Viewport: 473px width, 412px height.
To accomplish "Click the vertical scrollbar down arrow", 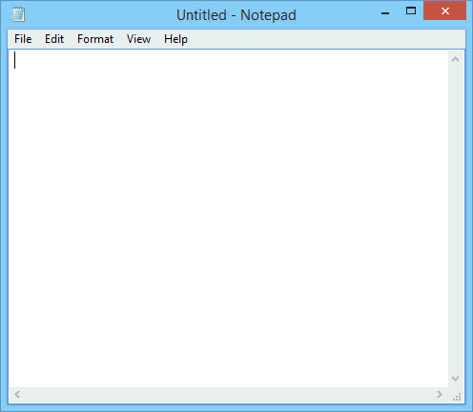I will coord(455,379).
